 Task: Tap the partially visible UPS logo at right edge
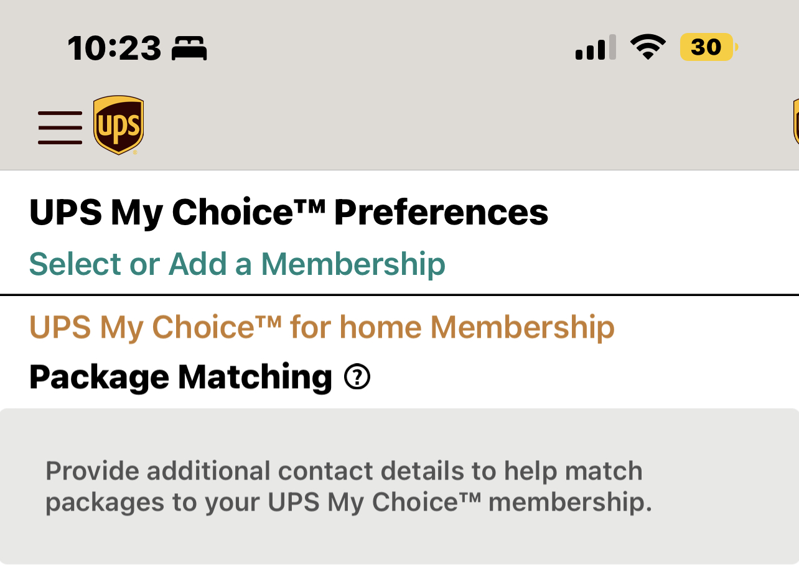click(795, 123)
